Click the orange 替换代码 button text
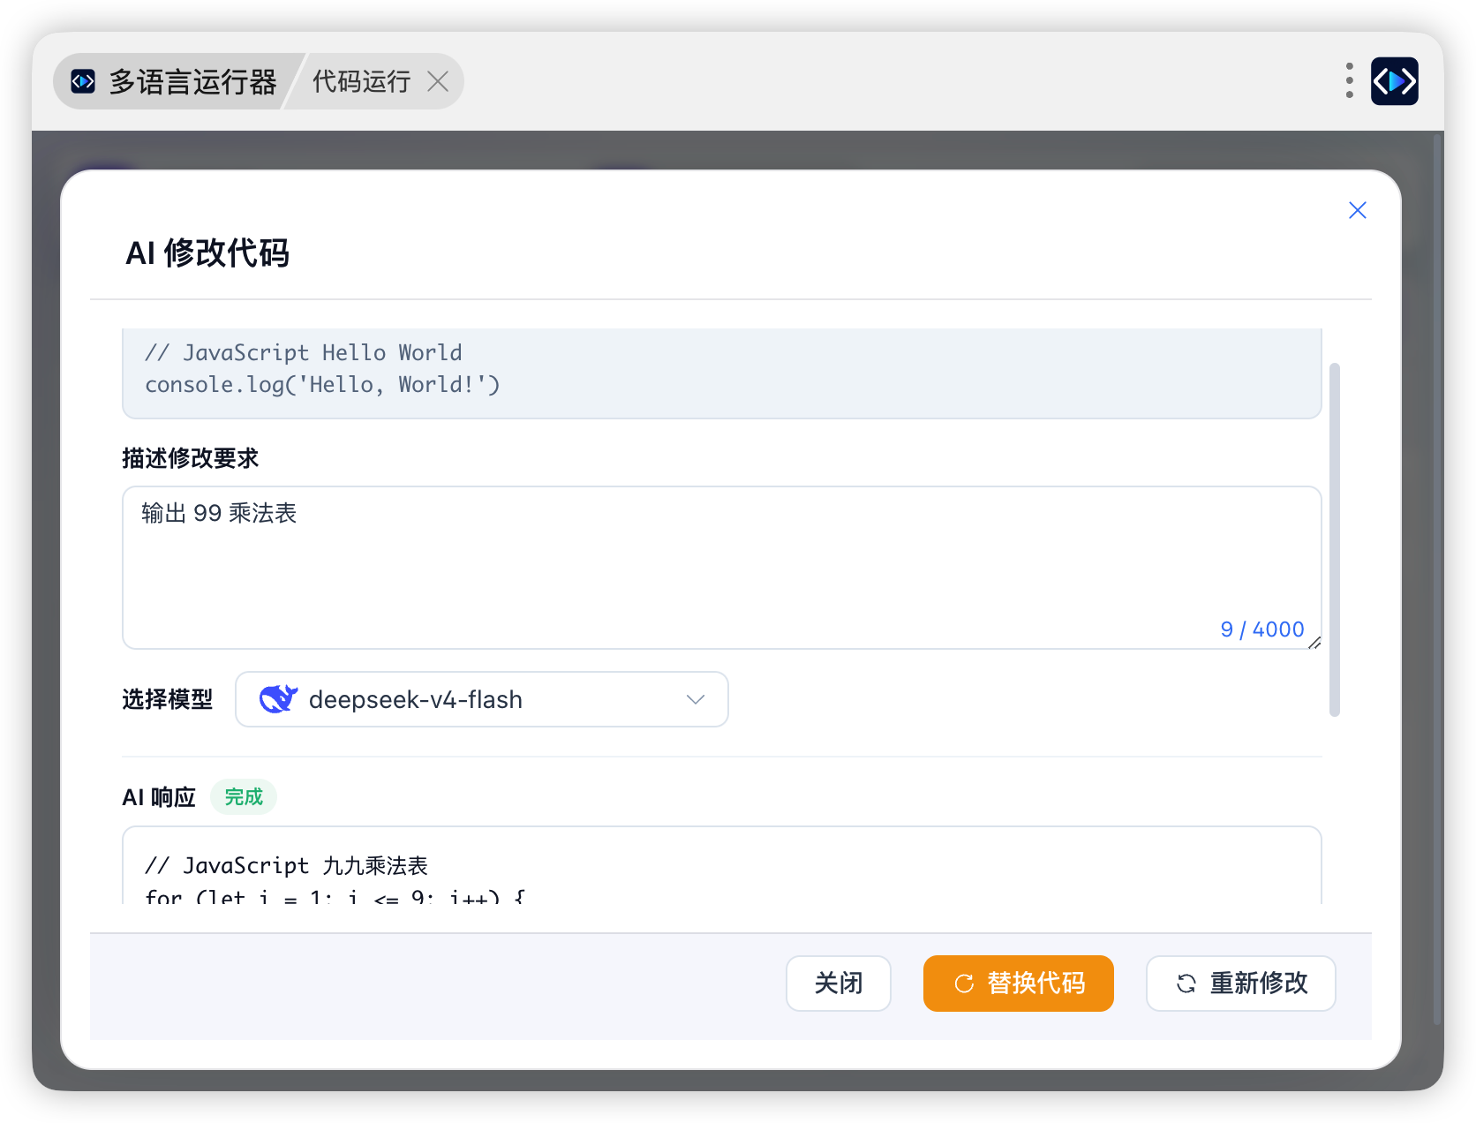The height and width of the screenshot is (1123, 1476). pos(1036,984)
